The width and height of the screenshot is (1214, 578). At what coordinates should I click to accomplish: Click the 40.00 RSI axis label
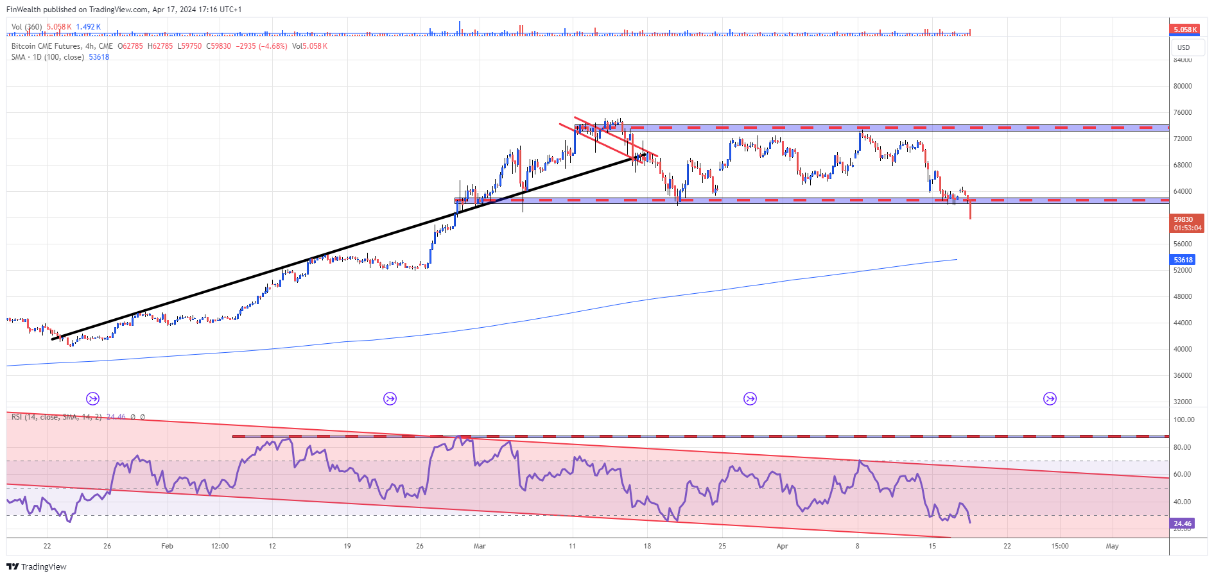1183,502
